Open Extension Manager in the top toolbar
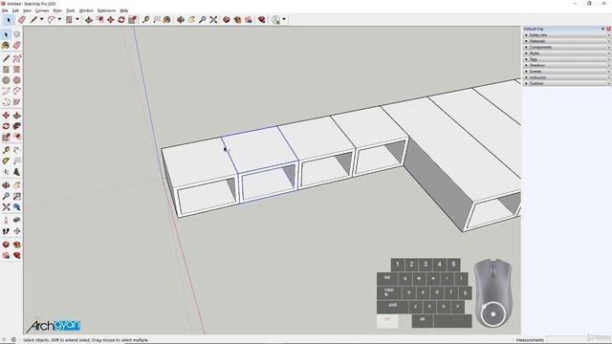Viewport: 612px width, 344px height. [262, 19]
